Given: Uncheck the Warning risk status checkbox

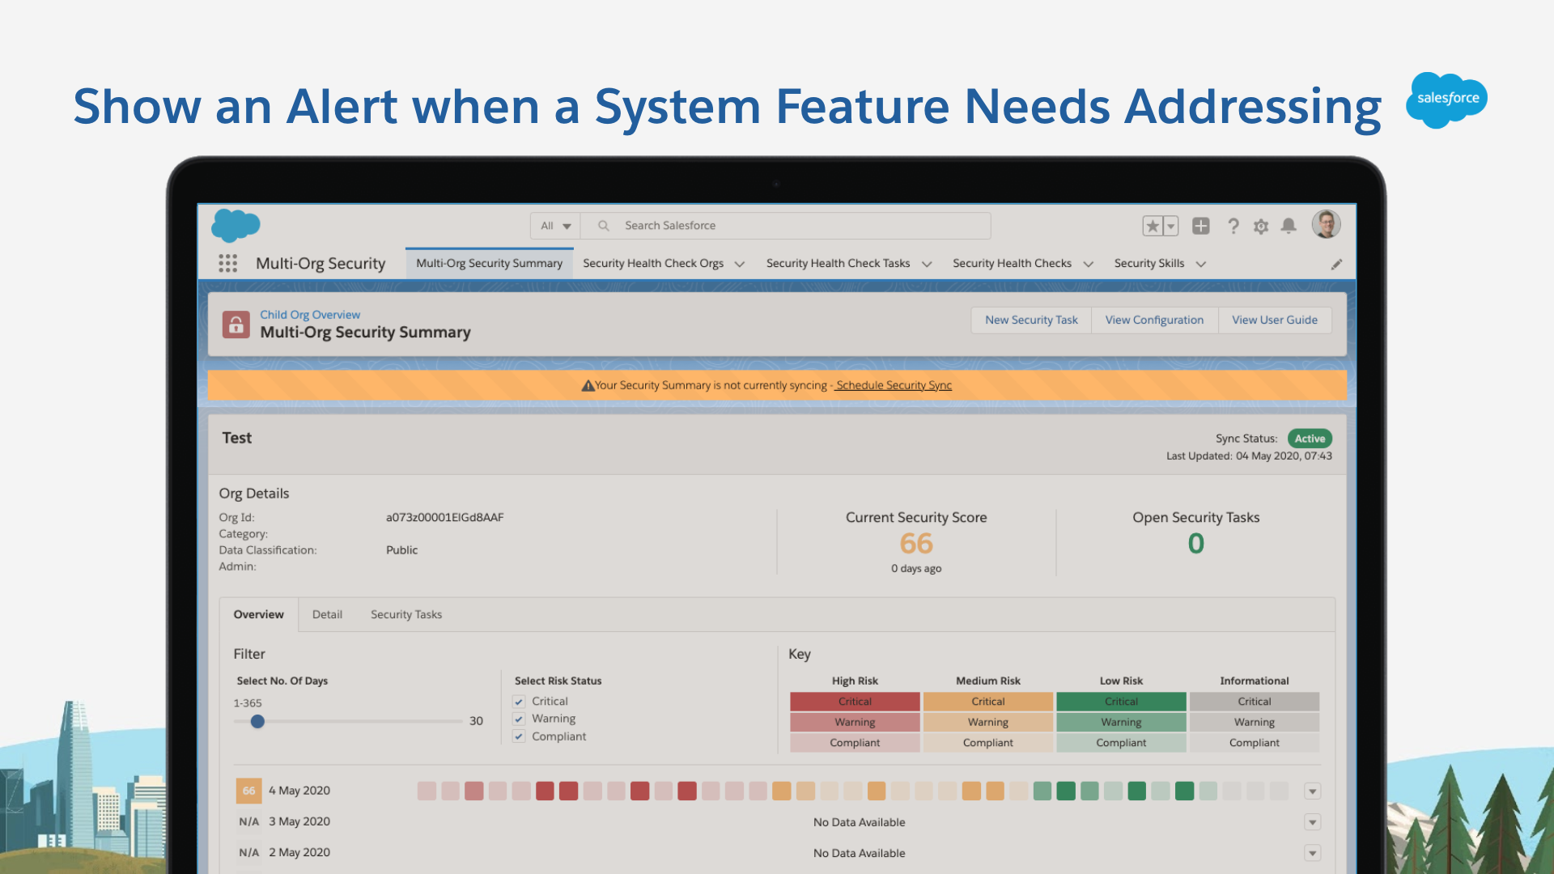Looking at the screenshot, I should point(519,719).
